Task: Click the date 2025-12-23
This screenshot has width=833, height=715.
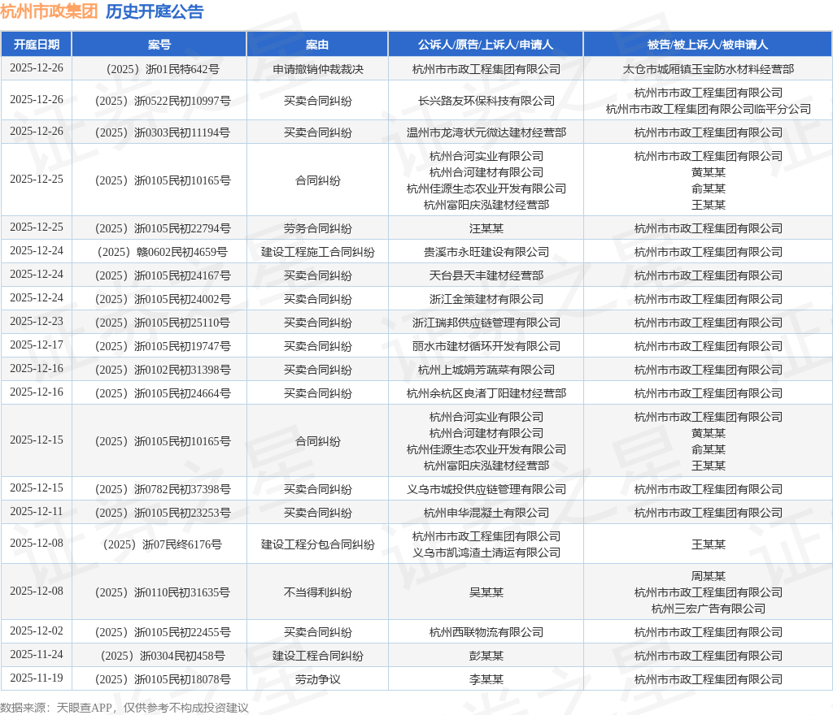Action: tap(36, 322)
